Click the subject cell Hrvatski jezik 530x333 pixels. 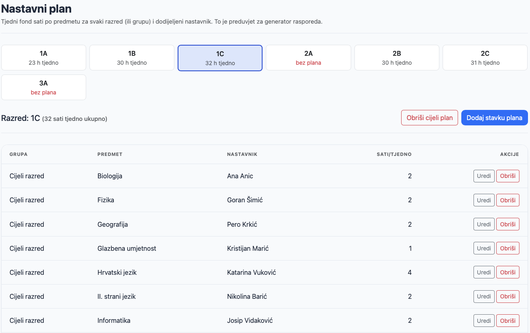pos(117,272)
